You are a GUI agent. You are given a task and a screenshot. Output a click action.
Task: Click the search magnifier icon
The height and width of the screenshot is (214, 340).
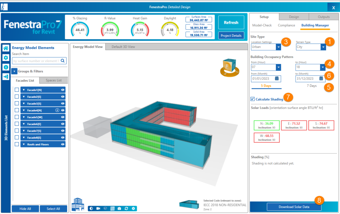(63, 61)
